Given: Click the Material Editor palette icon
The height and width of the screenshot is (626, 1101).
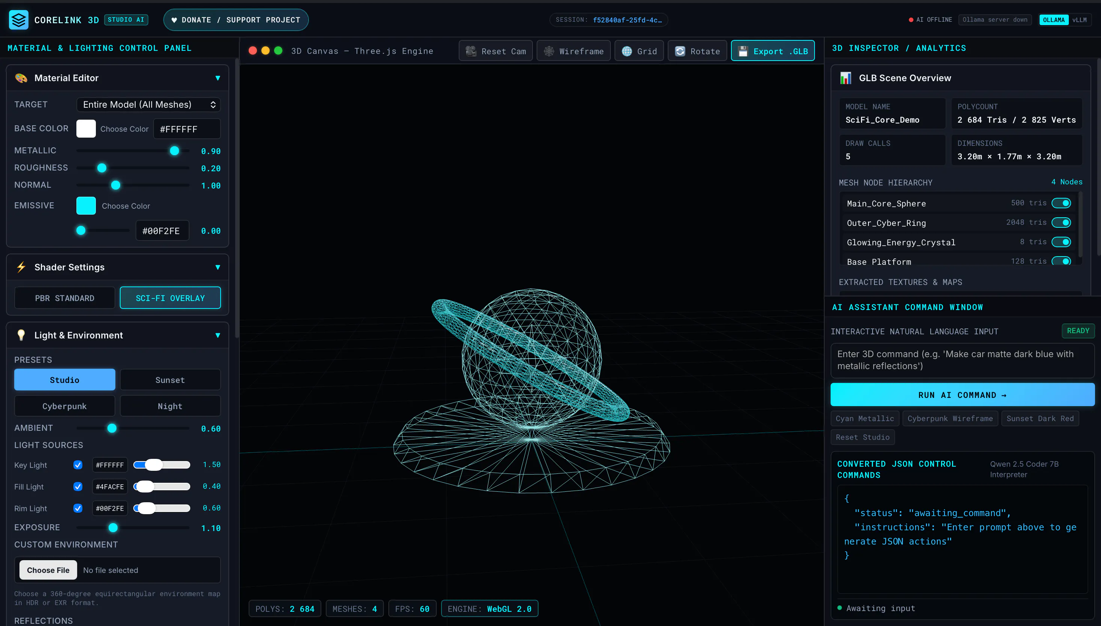Looking at the screenshot, I should 21,78.
